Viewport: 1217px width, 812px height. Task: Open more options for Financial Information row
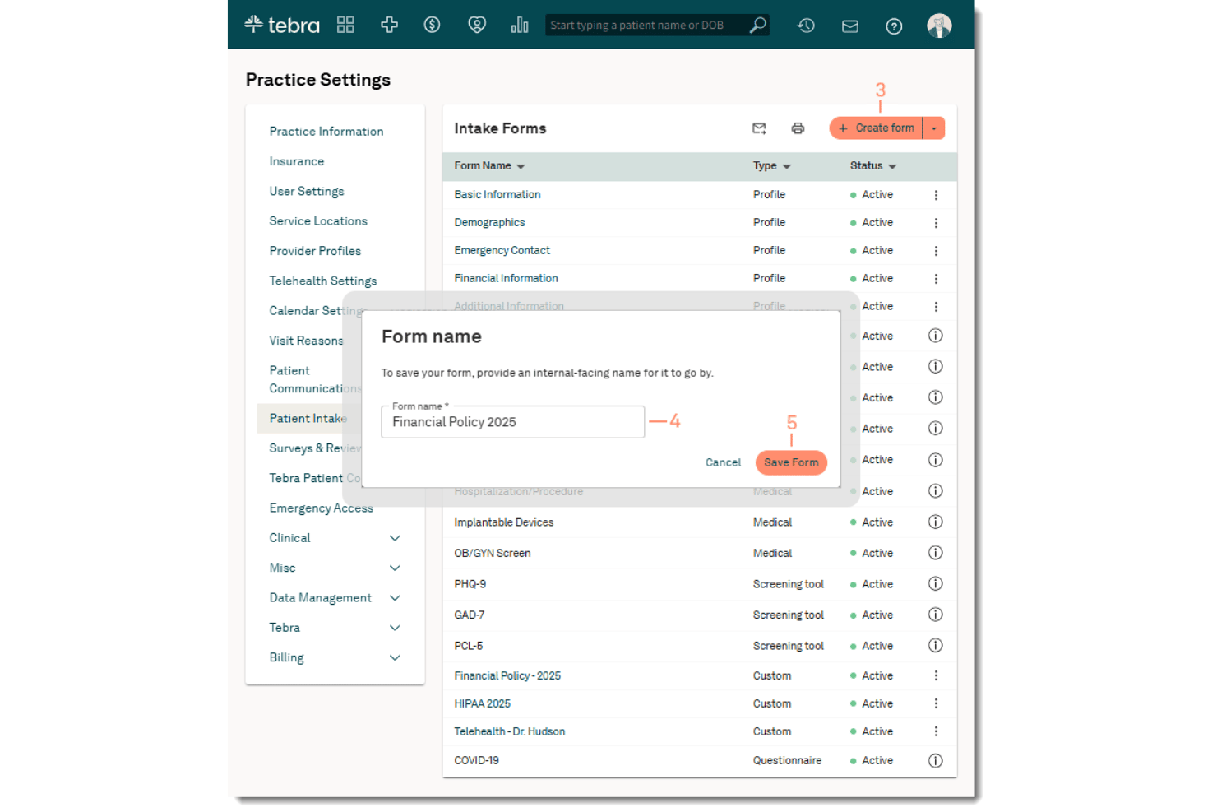click(x=936, y=279)
